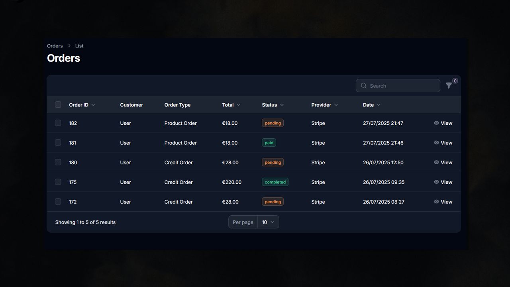Click the eye icon for order 175
The width and height of the screenshot is (510, 287).
pos(436,182)
